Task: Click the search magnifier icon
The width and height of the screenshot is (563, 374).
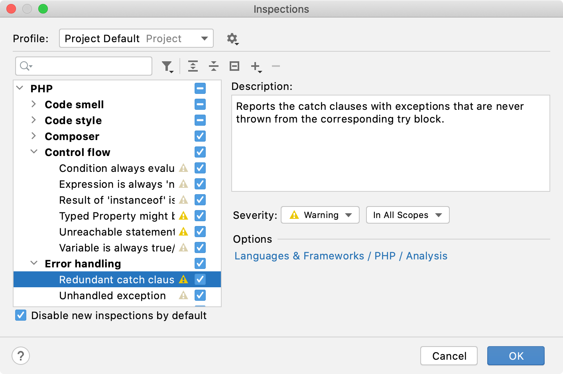Action: coord(26,66)
